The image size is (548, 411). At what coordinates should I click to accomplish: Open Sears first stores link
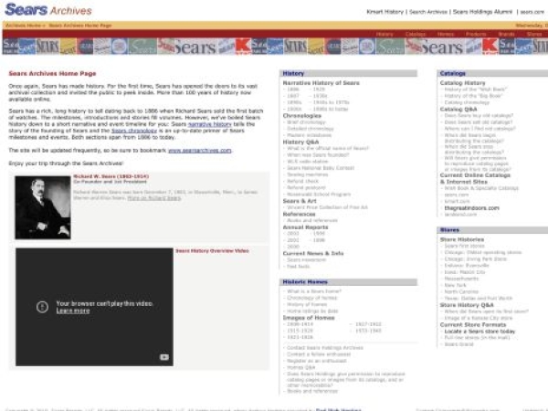coord(465,246)
